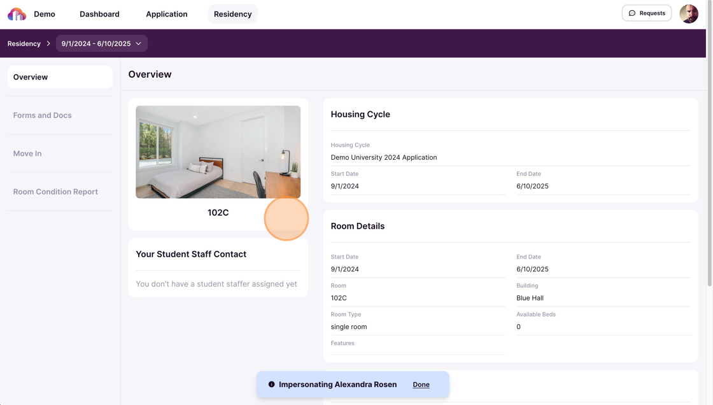
Task: Open the Room Condition Report page
Action: coord(55,191)
